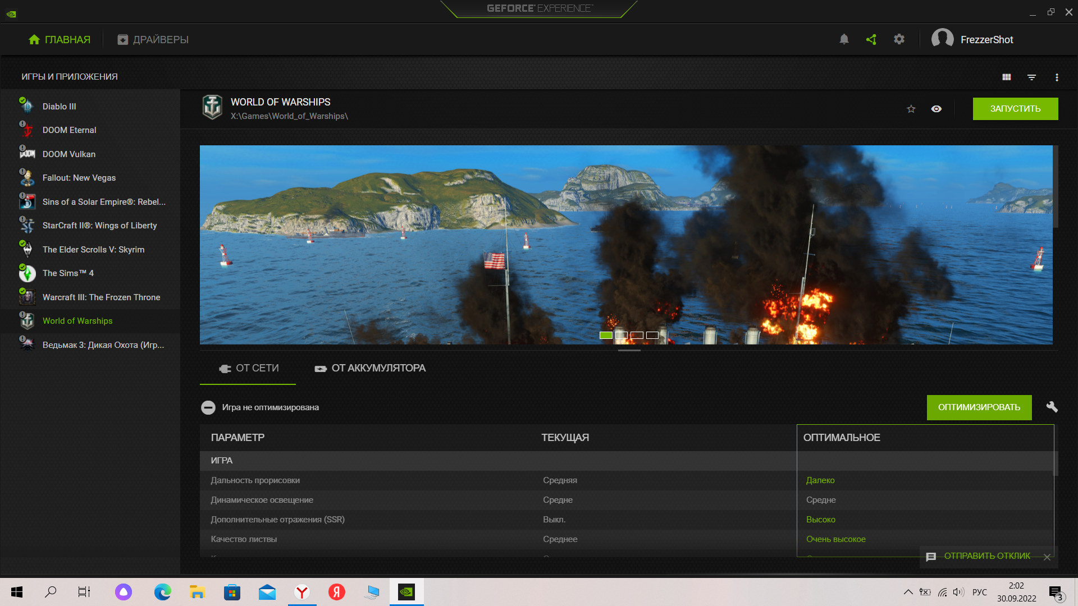Show second screenshot slide indicator

click(x=622, y=335)
